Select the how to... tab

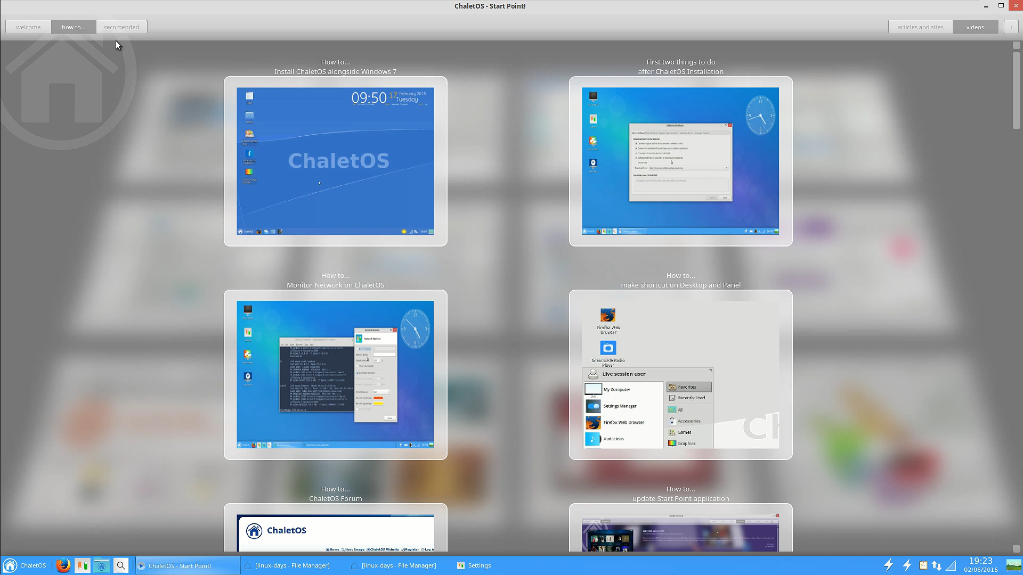pos(74,27)
